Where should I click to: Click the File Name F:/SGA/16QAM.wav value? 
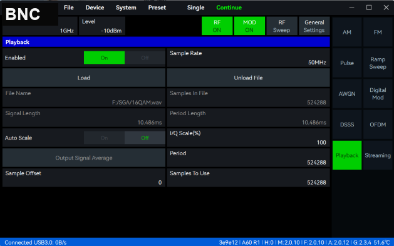[137, 103]
